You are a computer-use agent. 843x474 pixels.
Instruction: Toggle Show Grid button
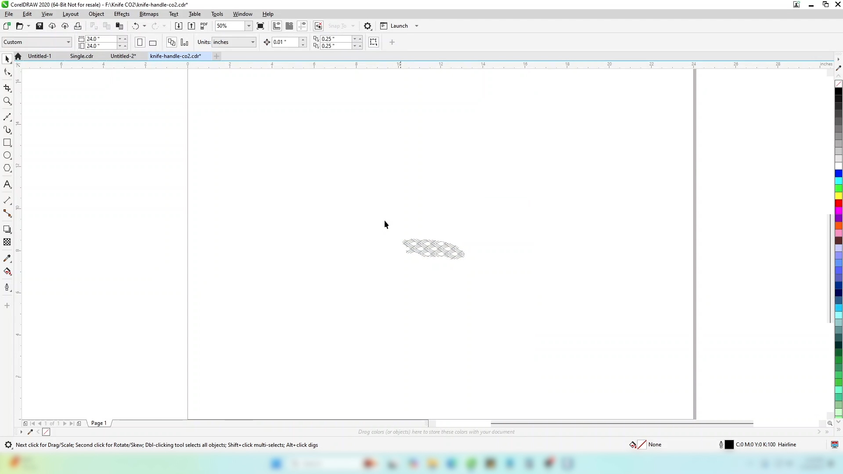click(x=289, y=26)
